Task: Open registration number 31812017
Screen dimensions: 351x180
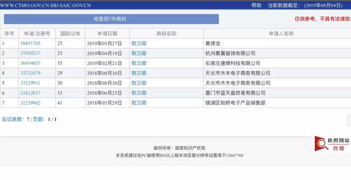Action: (x=31, y=93)
